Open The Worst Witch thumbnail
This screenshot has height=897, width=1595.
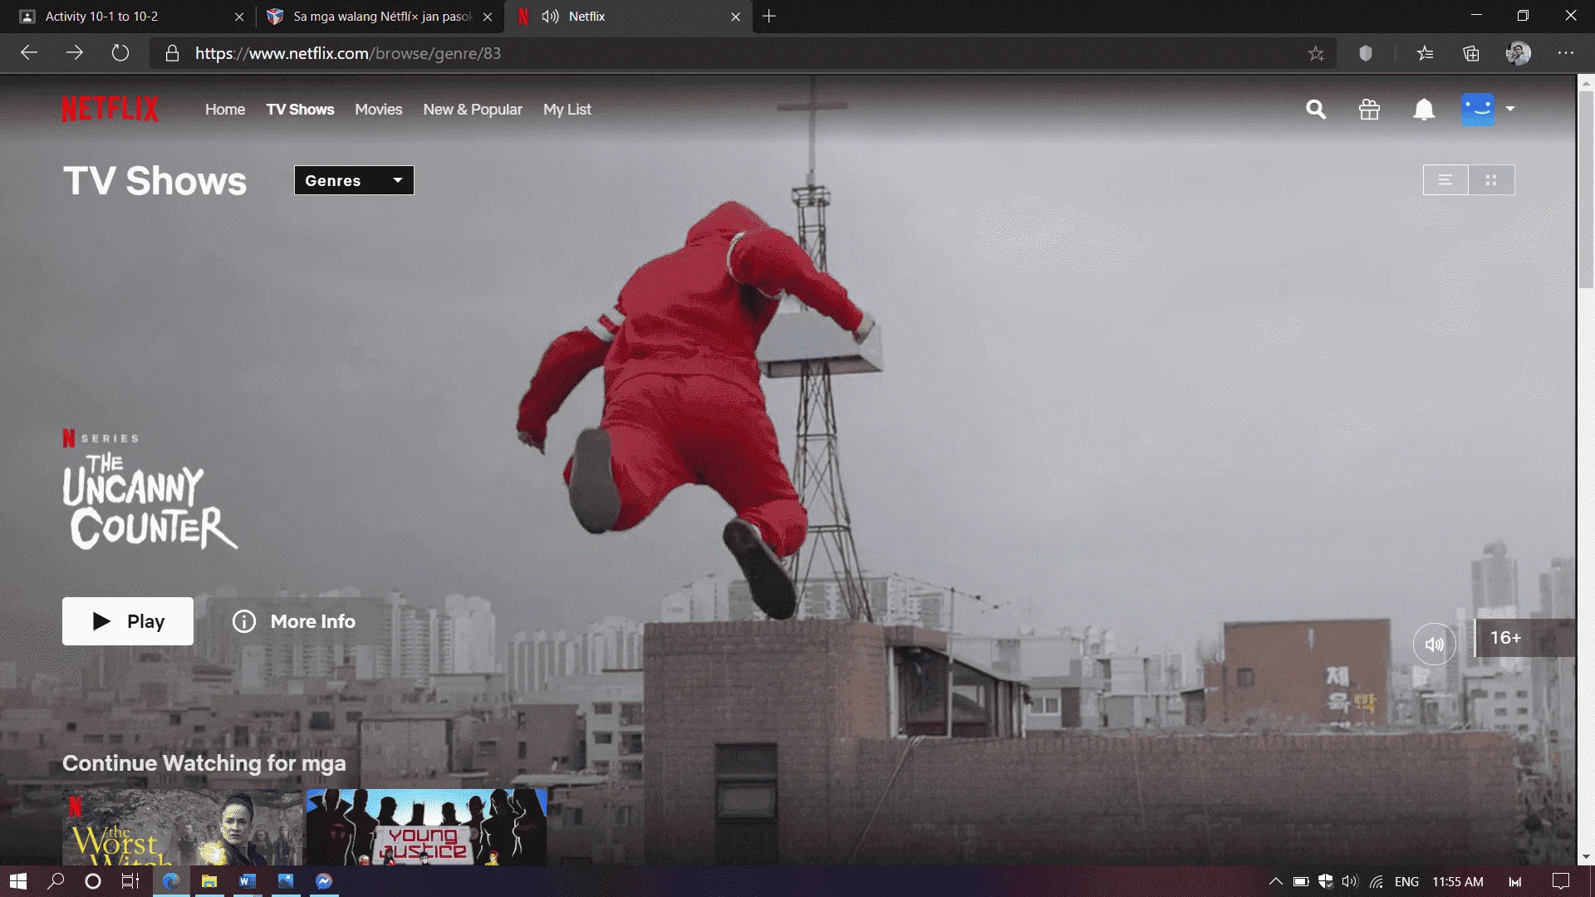click(x=183, y=827)
